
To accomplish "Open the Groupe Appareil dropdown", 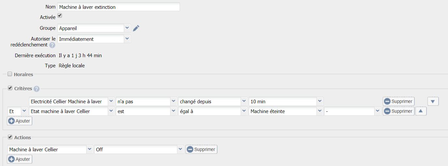I will click(x=94, y=28).
